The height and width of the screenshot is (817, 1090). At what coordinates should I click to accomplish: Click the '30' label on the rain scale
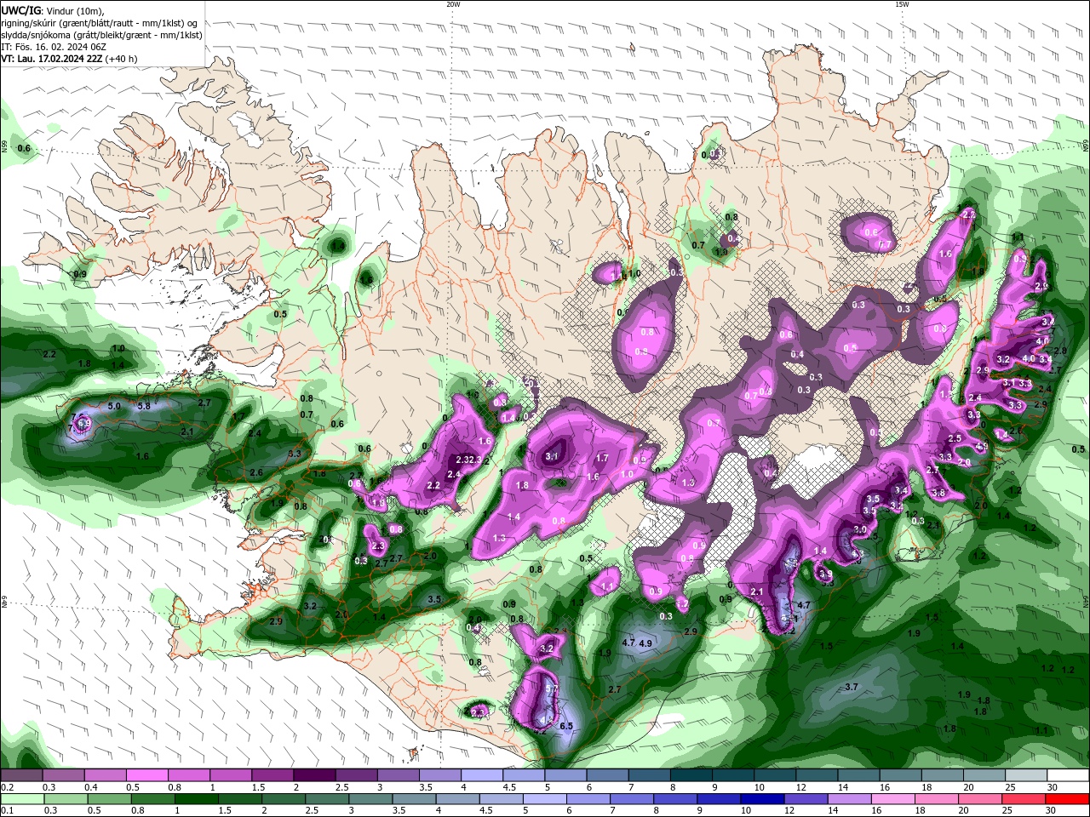click(1049, 811)
